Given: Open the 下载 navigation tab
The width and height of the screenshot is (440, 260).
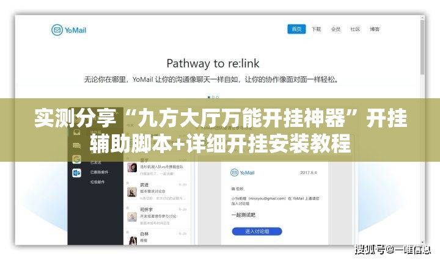Looking at the screenshot, I should coord(317,29).
